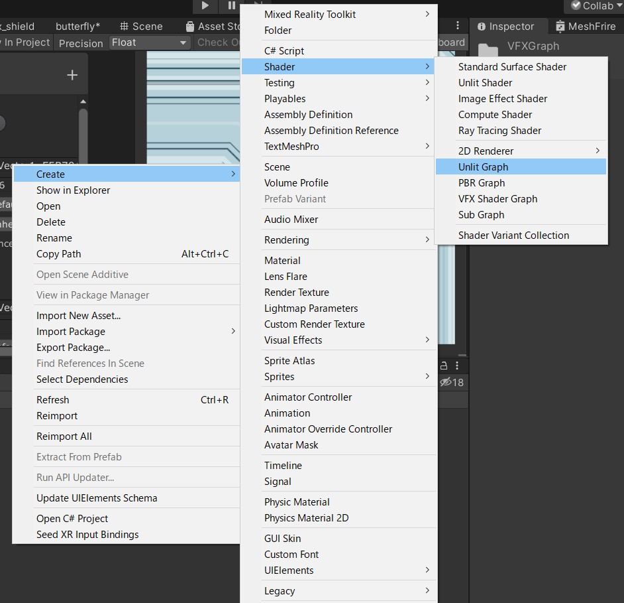
Task: Expand the Visual Effects submenu
Action: tap(339, 340)
